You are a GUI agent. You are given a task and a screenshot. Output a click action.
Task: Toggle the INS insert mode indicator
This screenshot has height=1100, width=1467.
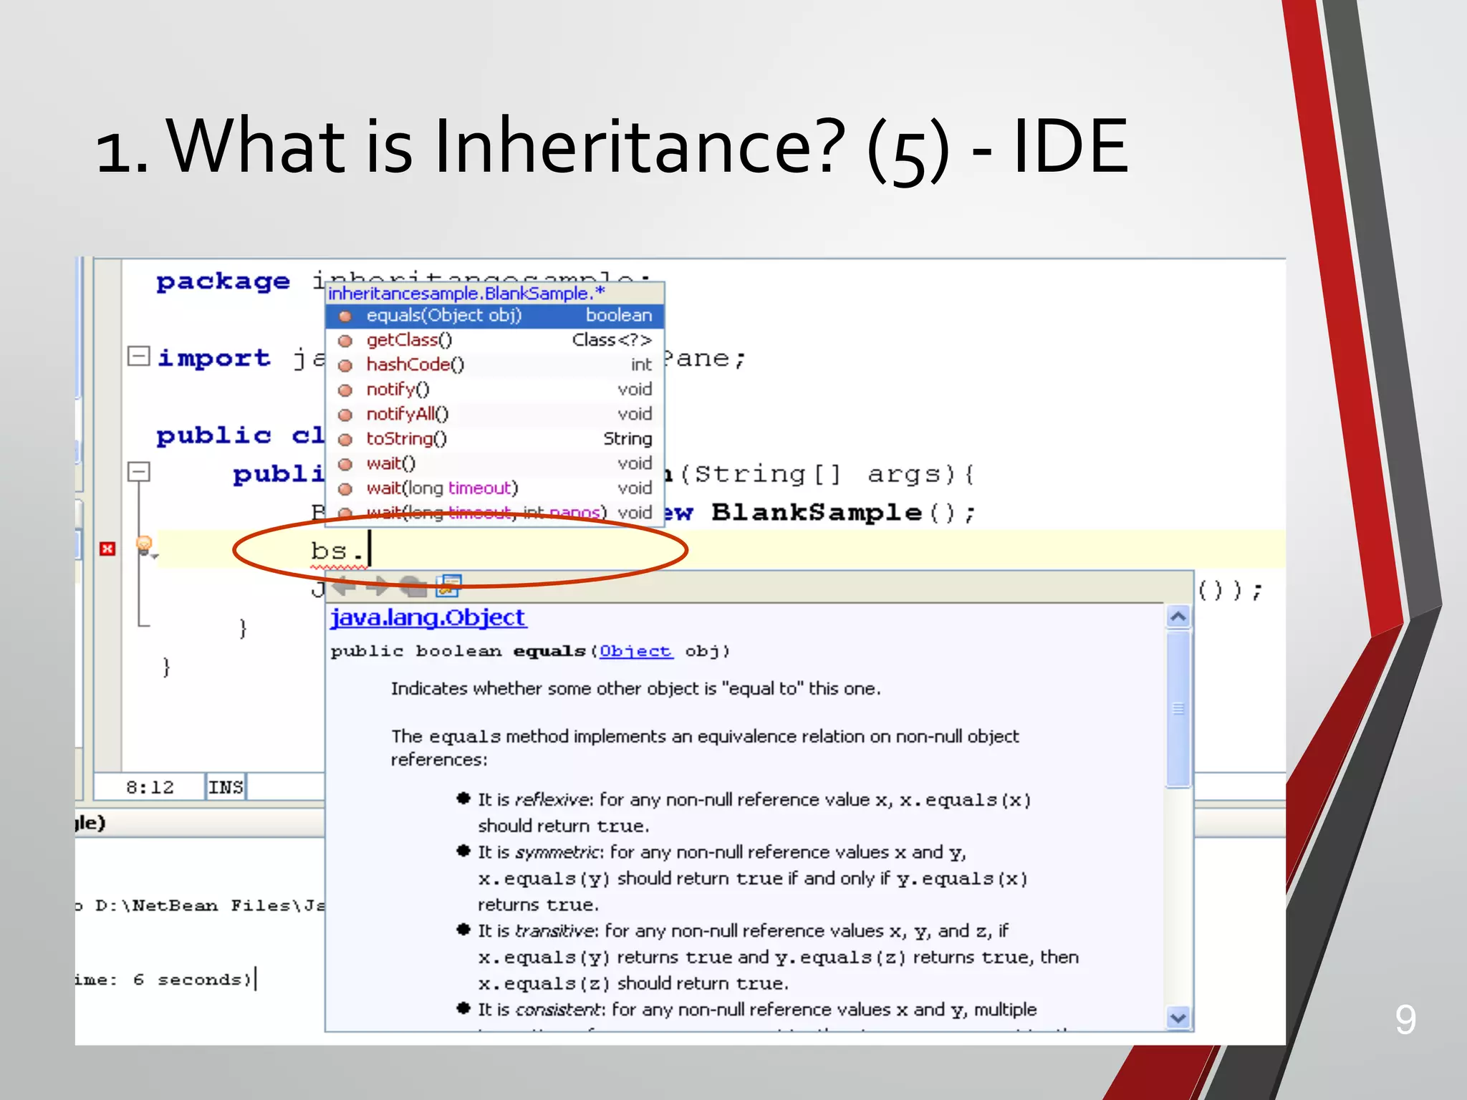click(x=226, y=787)
